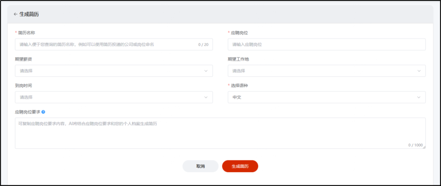The height and width of the screenshot is (186, 441).
Task: Click the 生成简历 page title
Action: (x=29, y=14)
